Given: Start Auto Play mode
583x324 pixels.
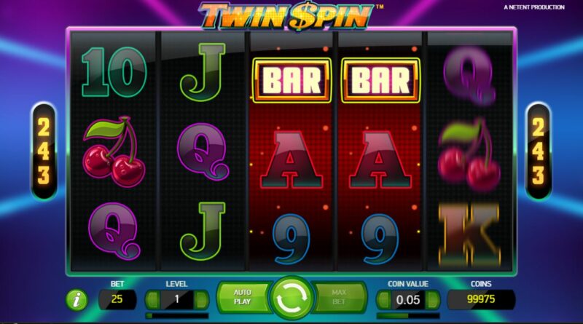Looking at the screenshot, I should pos(243,297).
